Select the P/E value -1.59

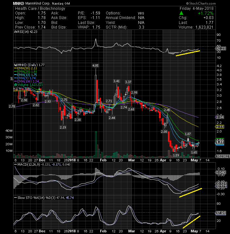pyautogui.click(x=96, y=13)
